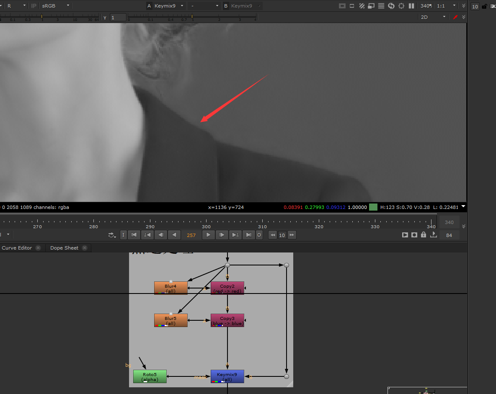Skip forward by frame increment
Image resolution: width=496 pixels, height=394 pixels.
pos(292,235)
